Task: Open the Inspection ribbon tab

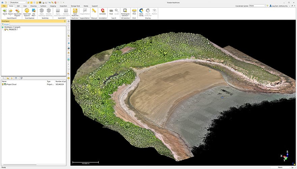Action: 63,6
